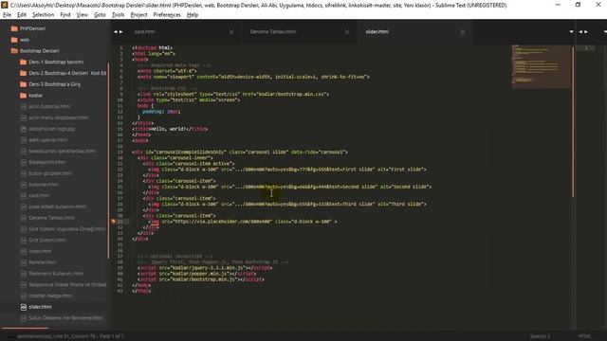
Task: Click the editor vertical scrollbar
Action: pos(573,121)
